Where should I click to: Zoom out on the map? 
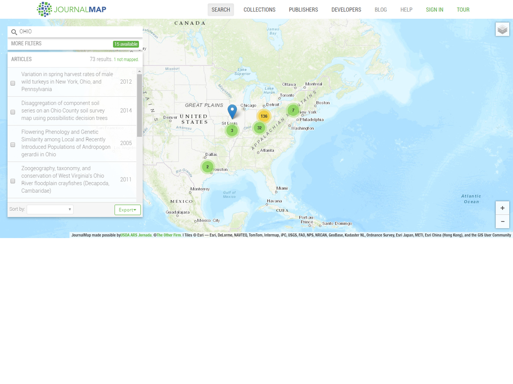click(502, 221)
